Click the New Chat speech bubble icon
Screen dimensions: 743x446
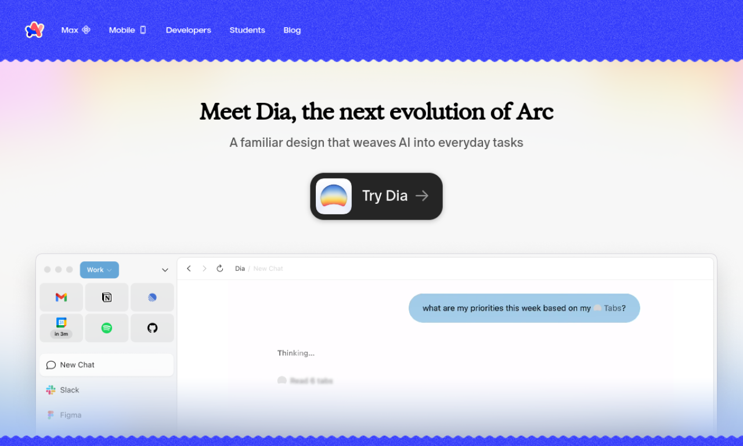click(51, 365)
